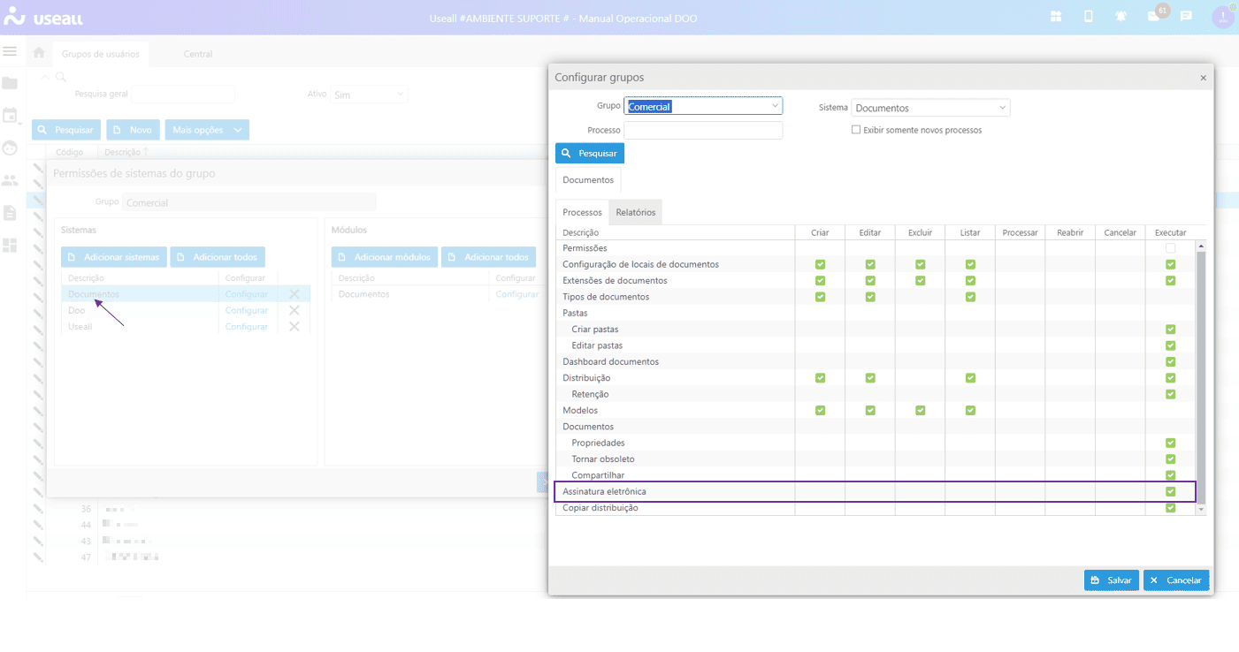The height and width of the screenshot is (652, 1239).
Task: Open the hamburger menu in left sidebar
Action: click(x=10, y=51)
